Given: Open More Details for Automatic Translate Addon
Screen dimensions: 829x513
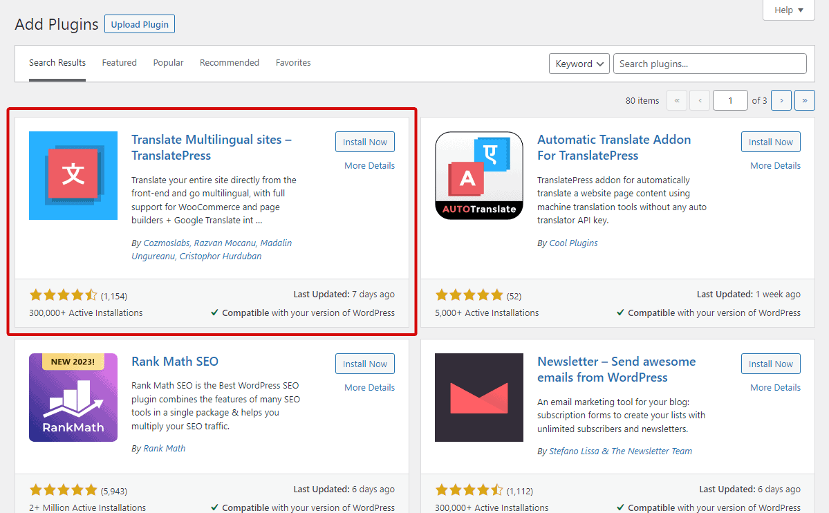Looking at the screenshot, I should pyautogui.click(x=775, y=166).
